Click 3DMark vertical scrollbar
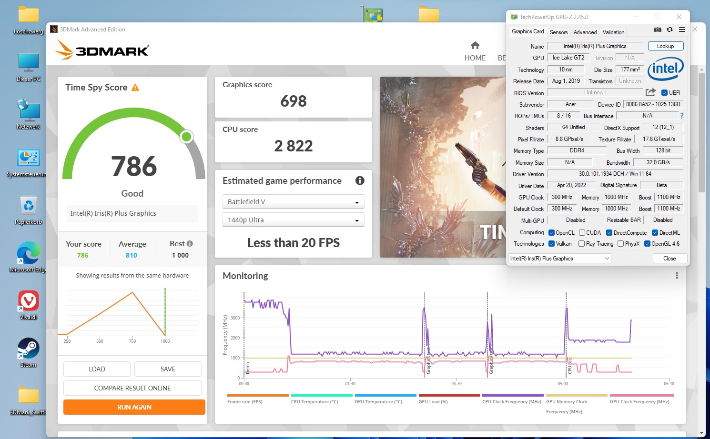The image size is (710, 439). coord(701,133)
